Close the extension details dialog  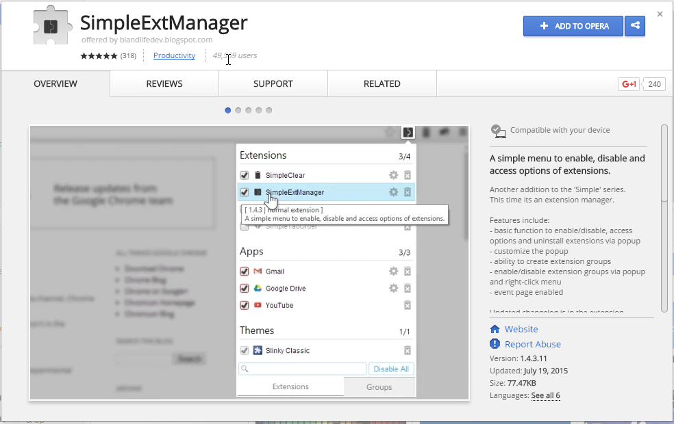[x=660, y=14]
